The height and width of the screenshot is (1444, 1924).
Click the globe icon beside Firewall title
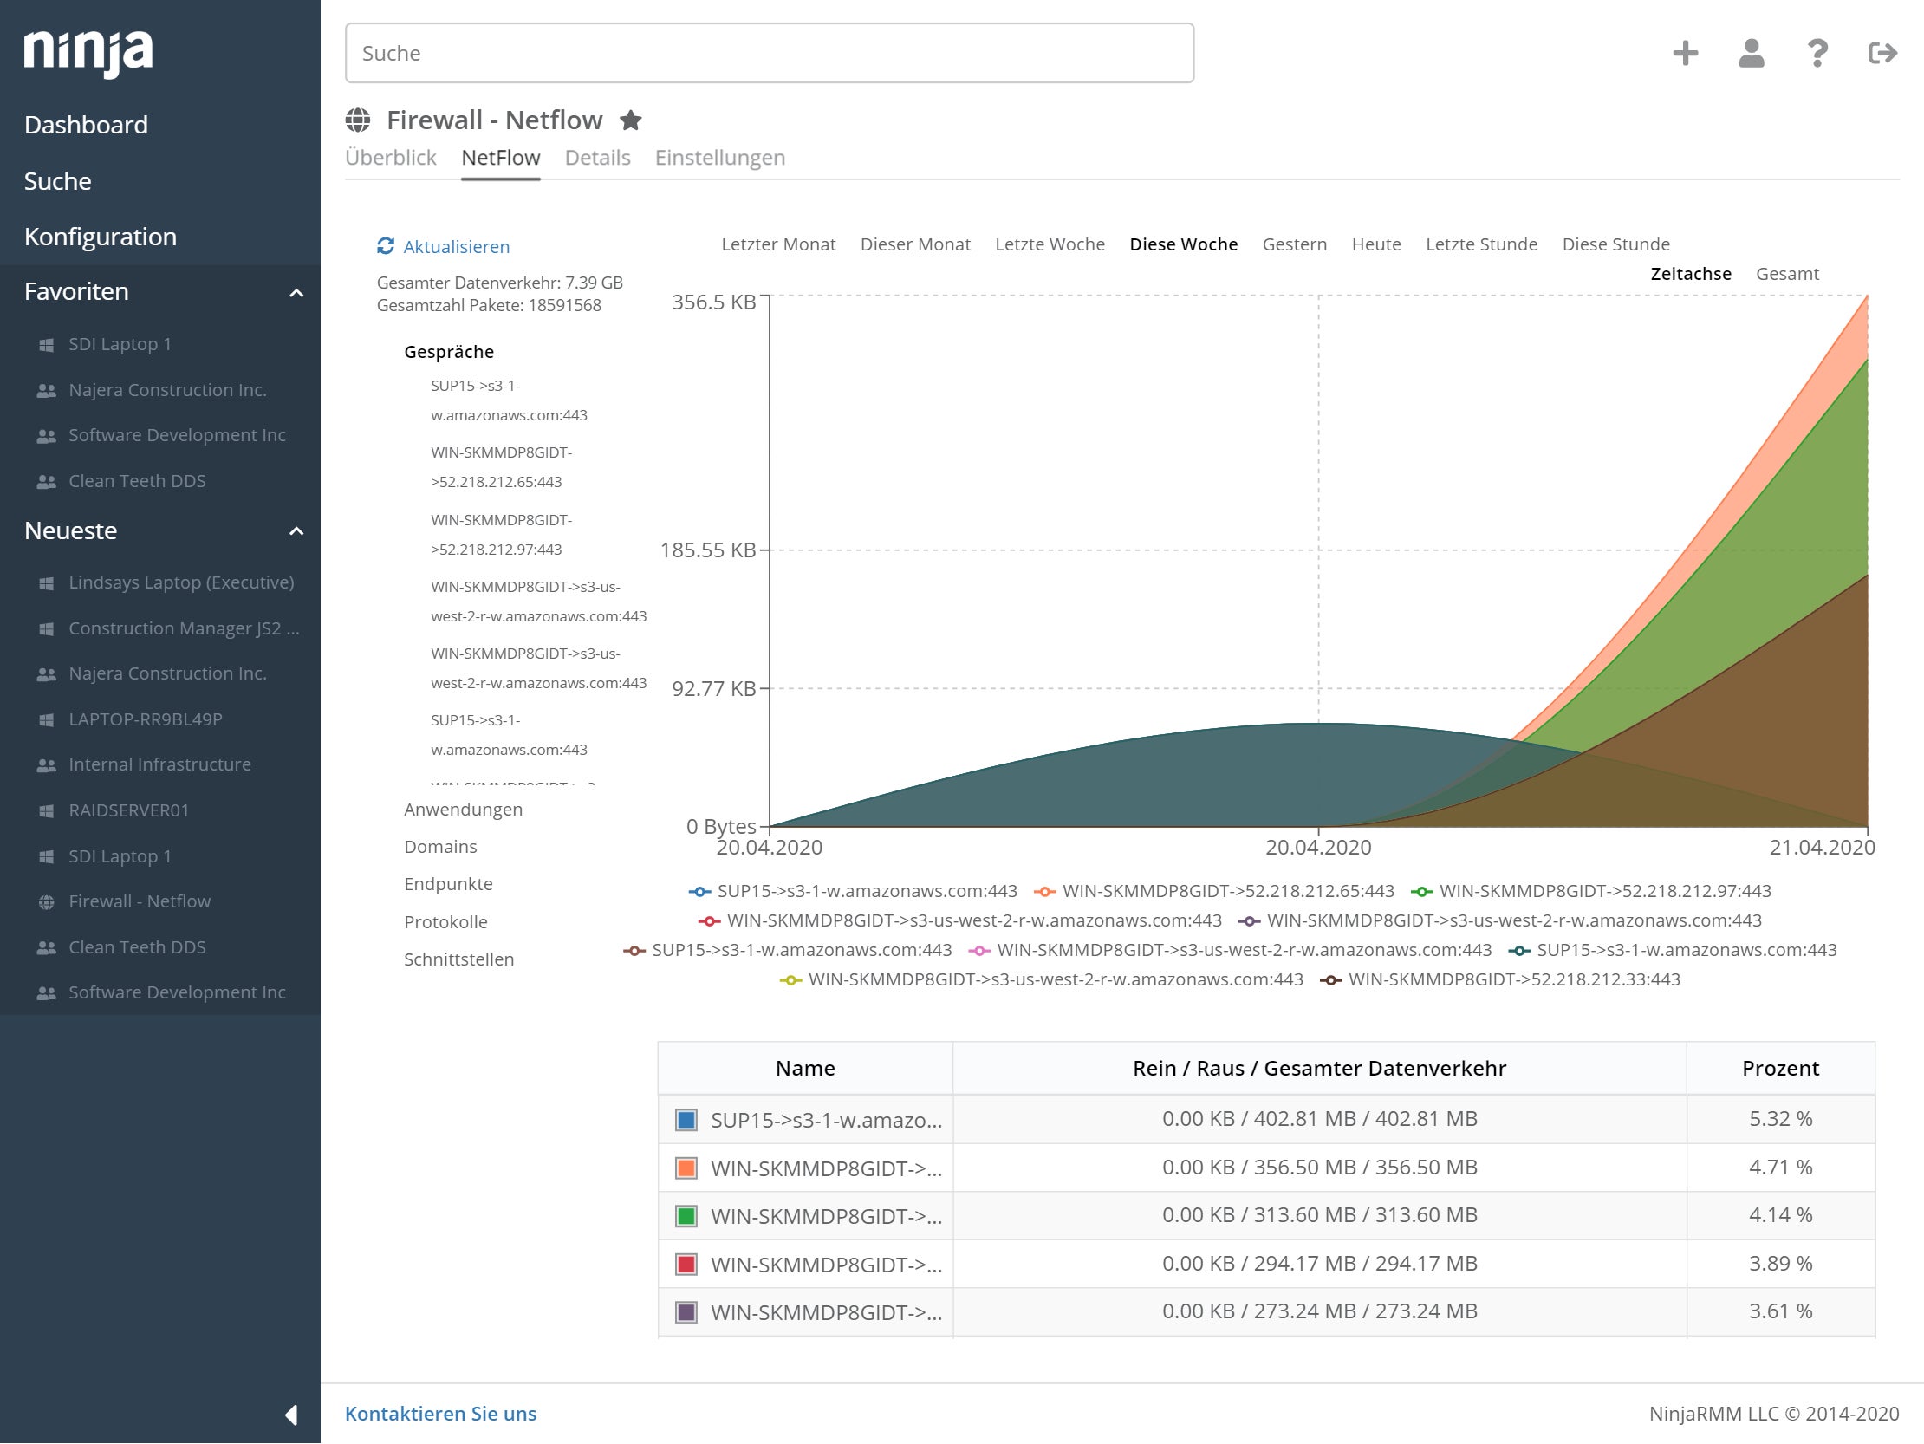[x=357, y=120]
